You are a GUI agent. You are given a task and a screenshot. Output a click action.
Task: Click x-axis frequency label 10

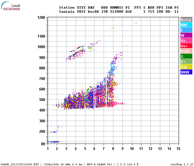point(132,149)
